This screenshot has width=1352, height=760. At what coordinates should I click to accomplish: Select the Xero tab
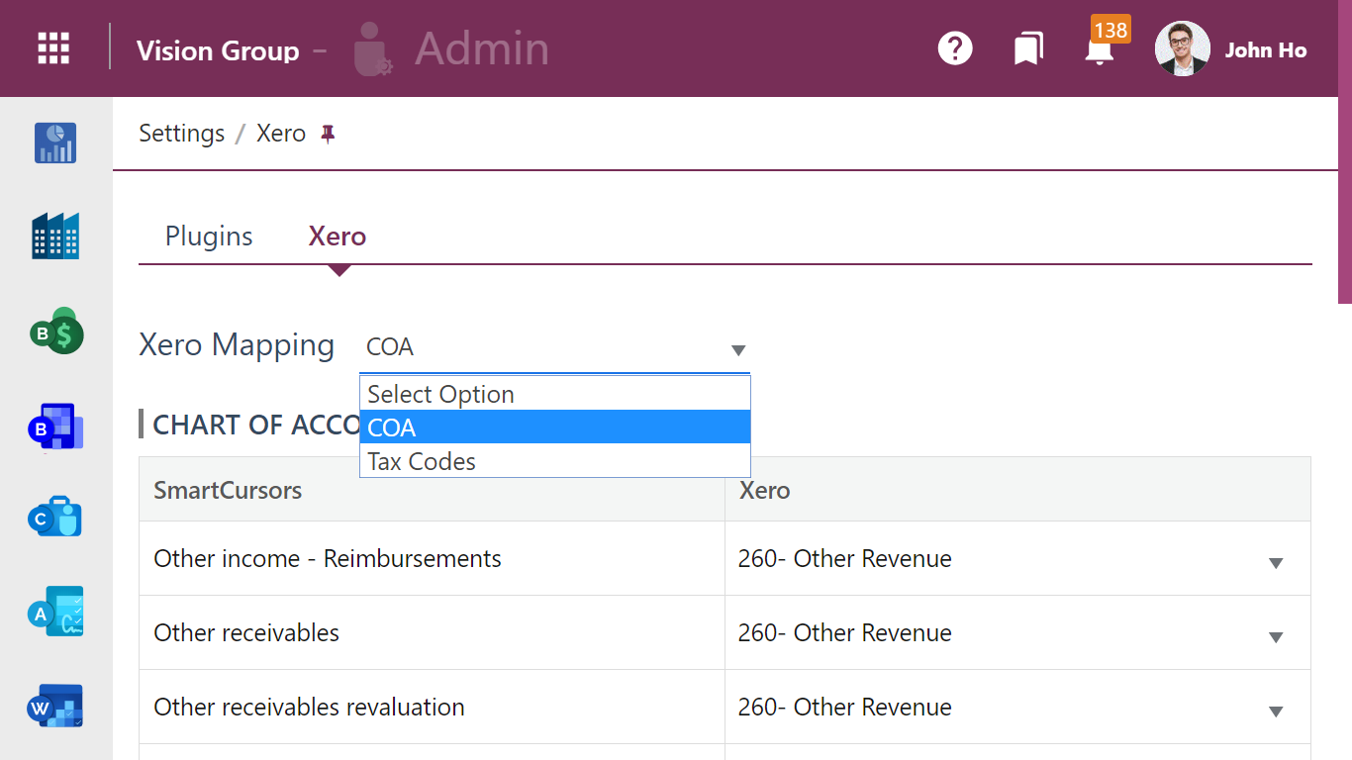338,237
